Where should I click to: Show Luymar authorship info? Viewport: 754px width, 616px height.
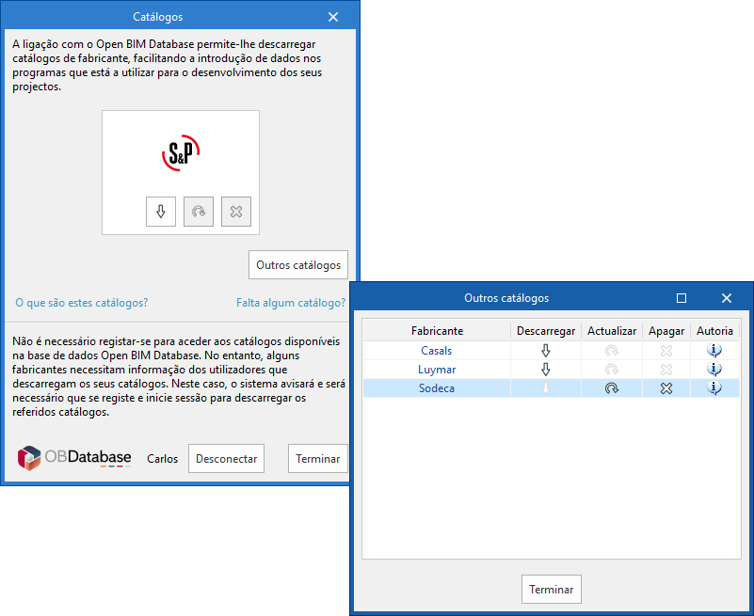click(x=714, y=369)
